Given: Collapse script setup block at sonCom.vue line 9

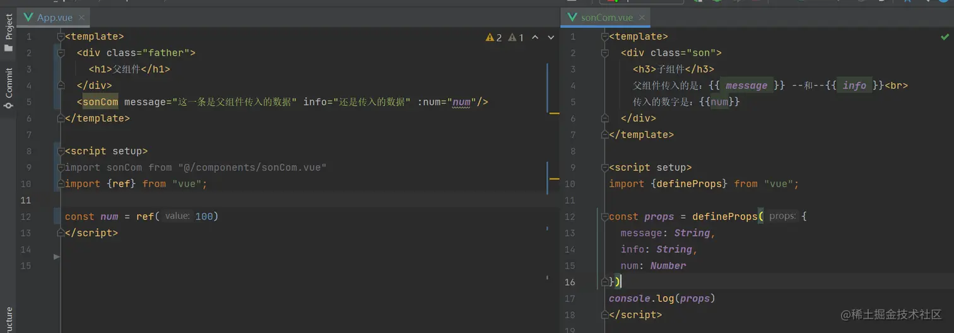Looking at the screenshot, I should 605,168.
